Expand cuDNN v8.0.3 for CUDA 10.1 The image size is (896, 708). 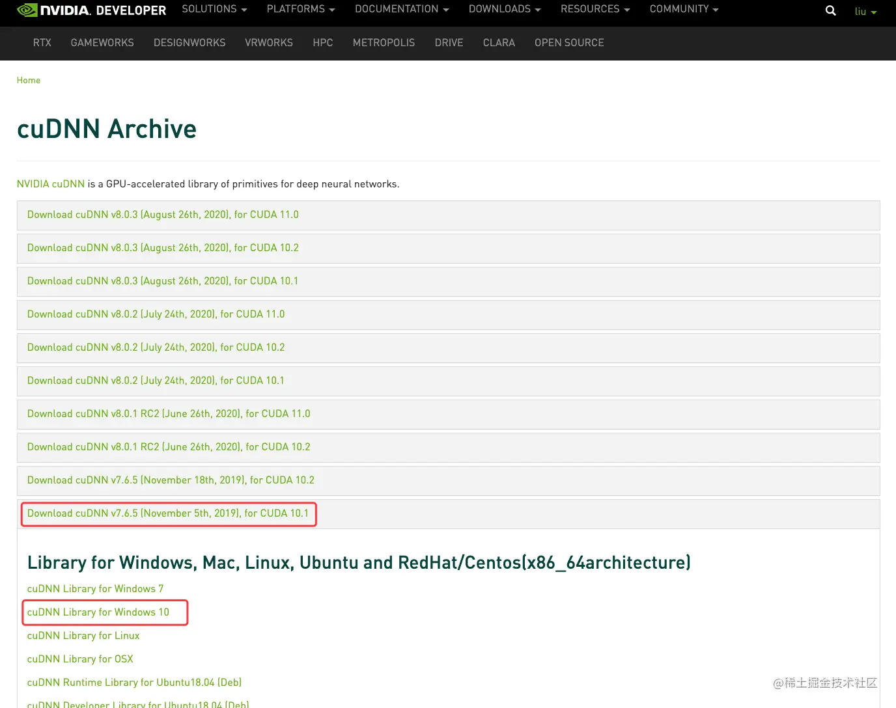[x=448, y=282]
